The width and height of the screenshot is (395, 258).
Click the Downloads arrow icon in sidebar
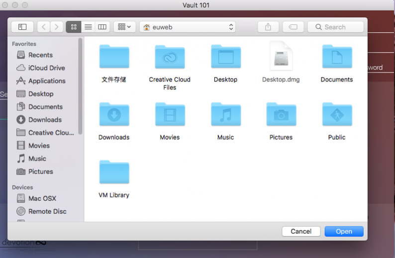click(21, 120)
